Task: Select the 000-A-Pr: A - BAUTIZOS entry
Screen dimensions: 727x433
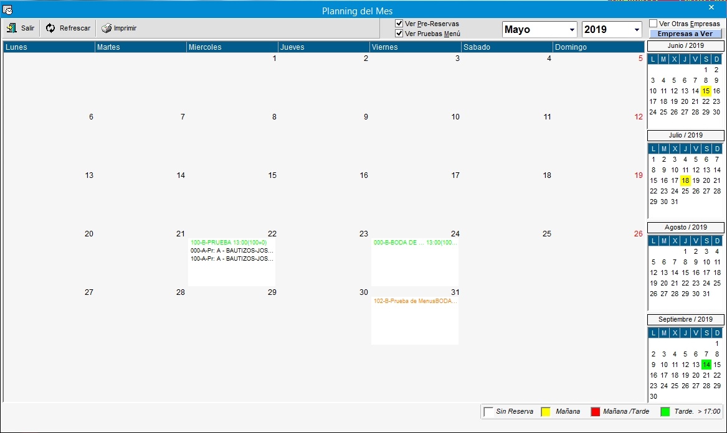Action: click(232, 251)
